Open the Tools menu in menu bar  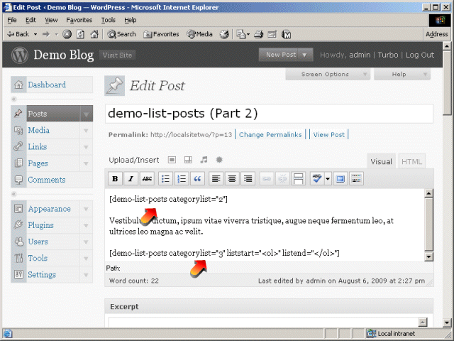click(109, 20)
